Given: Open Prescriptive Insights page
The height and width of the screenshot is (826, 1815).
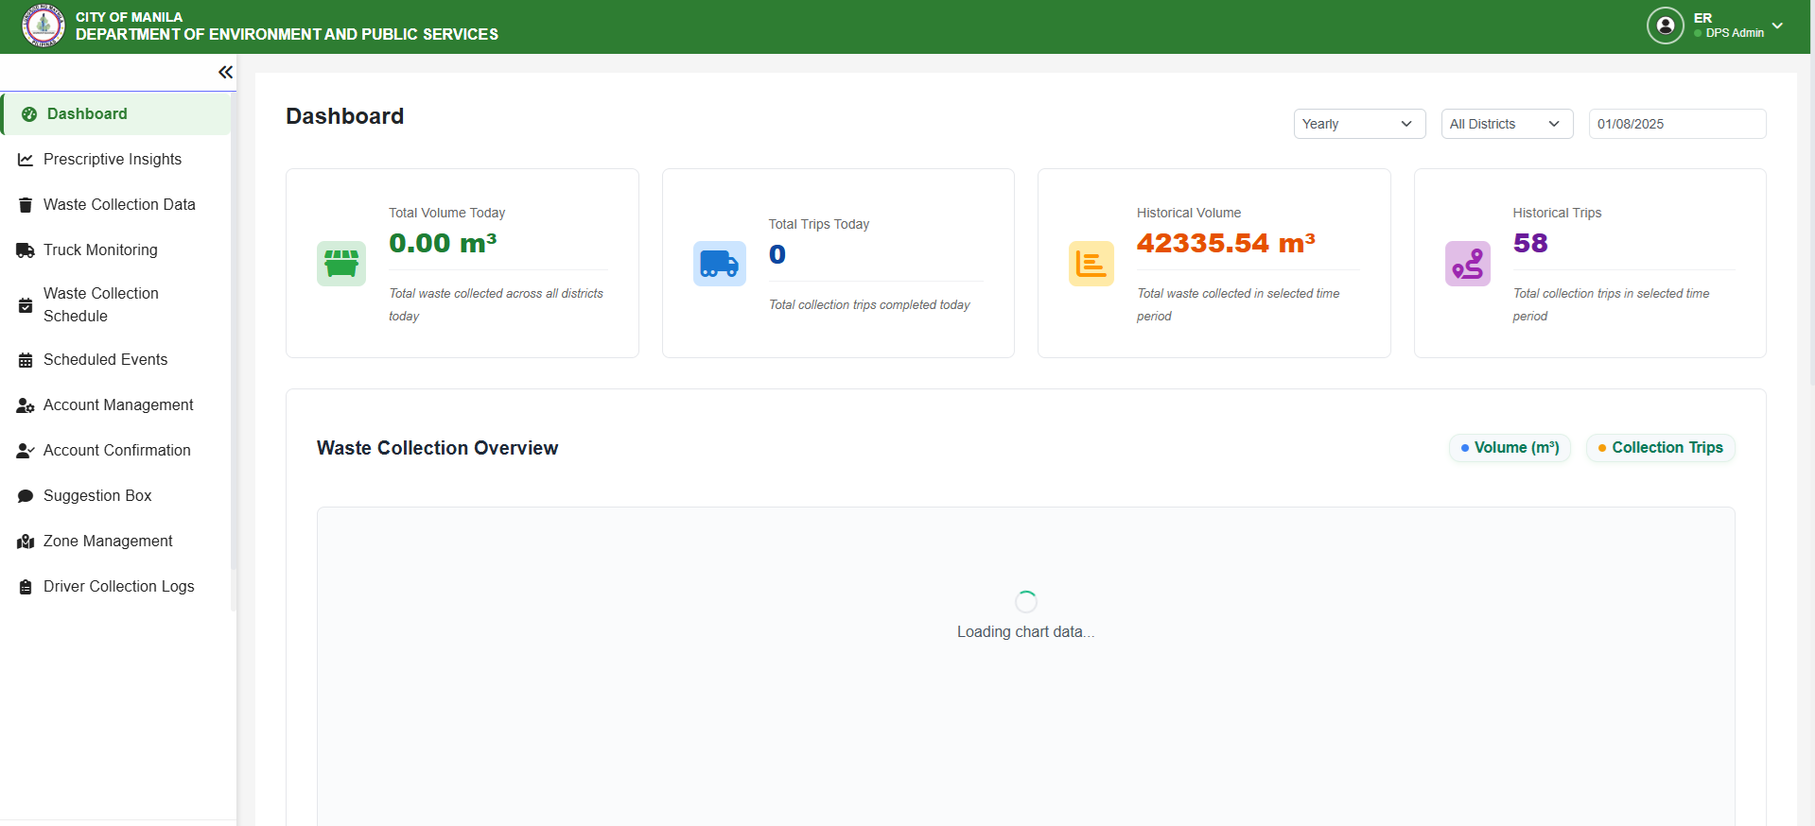Looking at the screenshot, I should point(116,160).
